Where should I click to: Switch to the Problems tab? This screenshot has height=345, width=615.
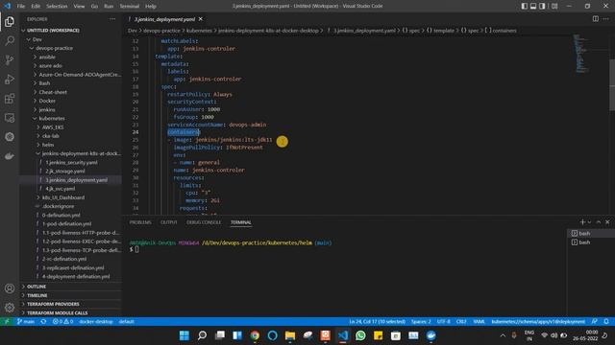[140, 222]
